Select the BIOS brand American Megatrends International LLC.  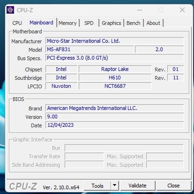coord(115,108)
